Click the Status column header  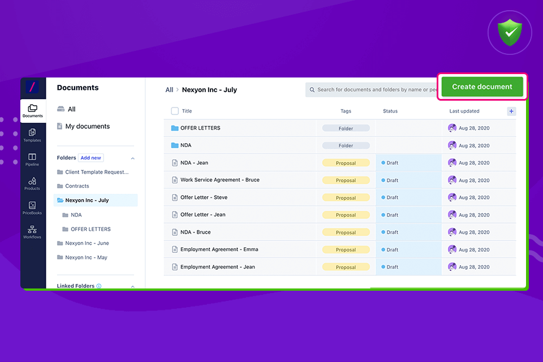click(x=390, y=111)
